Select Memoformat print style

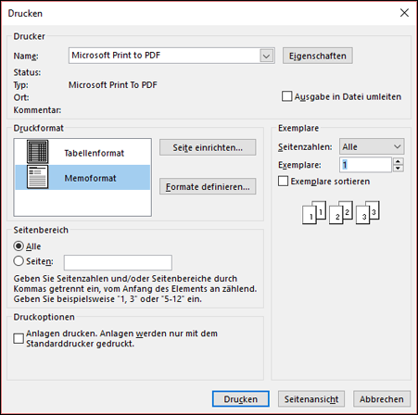(82, 177)
